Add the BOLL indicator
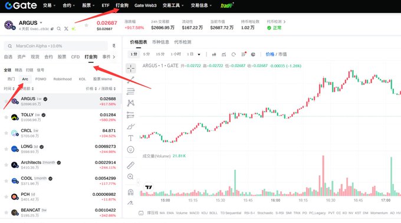This screenshot has width=401, height=223. 213,213
